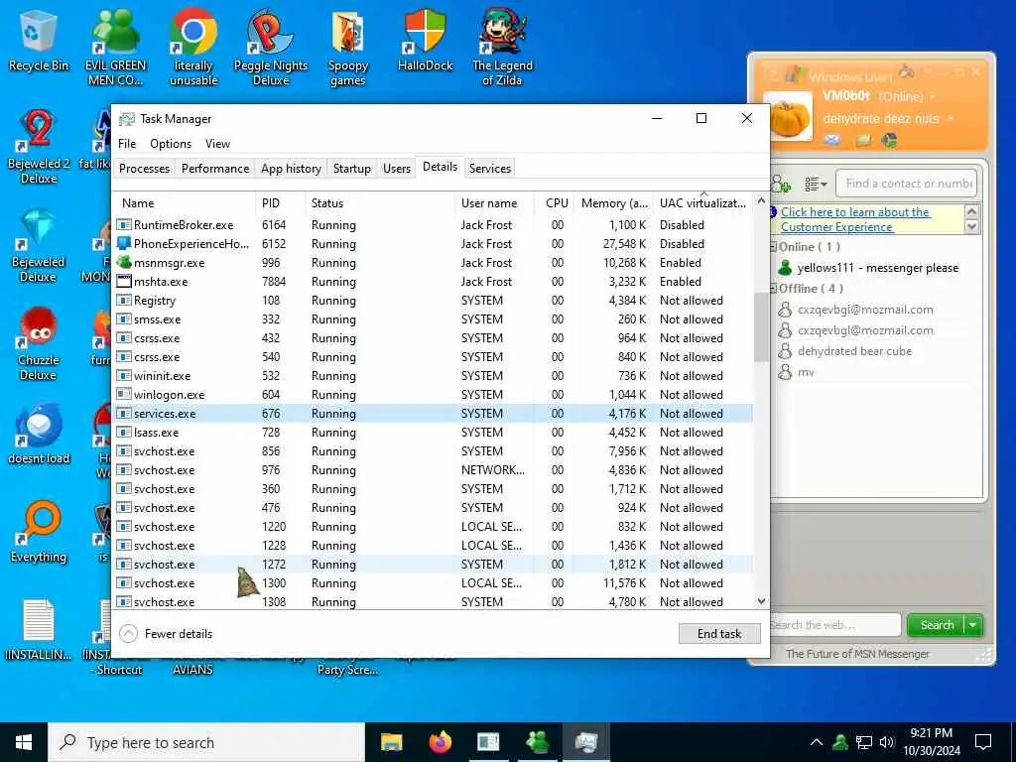Switch to the App history tab
1016x762 pixels.
pyautogui.click(x=291, y=169)
